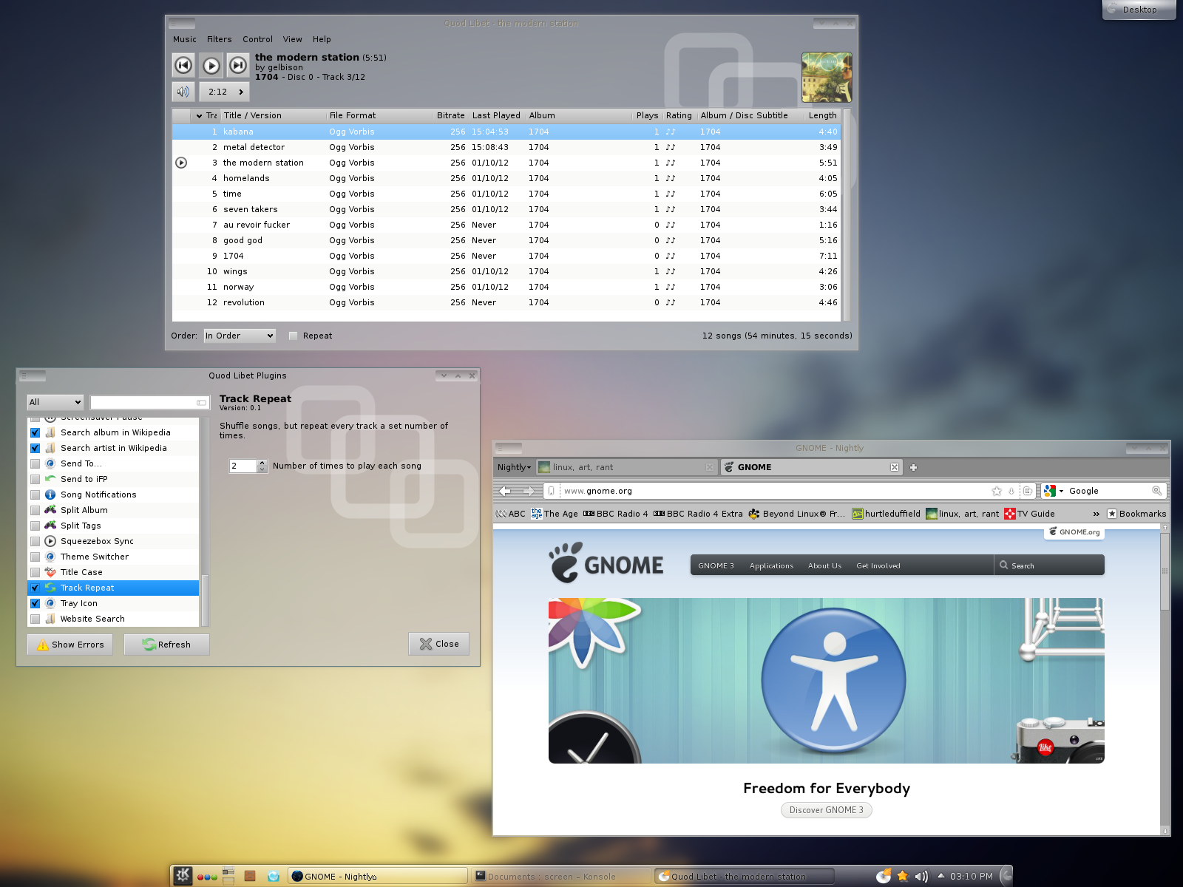
Task: Enable the Split Album plugin checkbox
Action: 35,510
